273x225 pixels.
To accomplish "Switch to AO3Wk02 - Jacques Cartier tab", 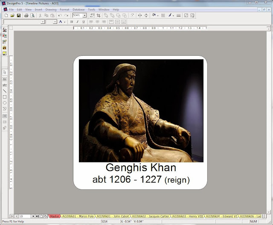I will click(x=151, y=216).
